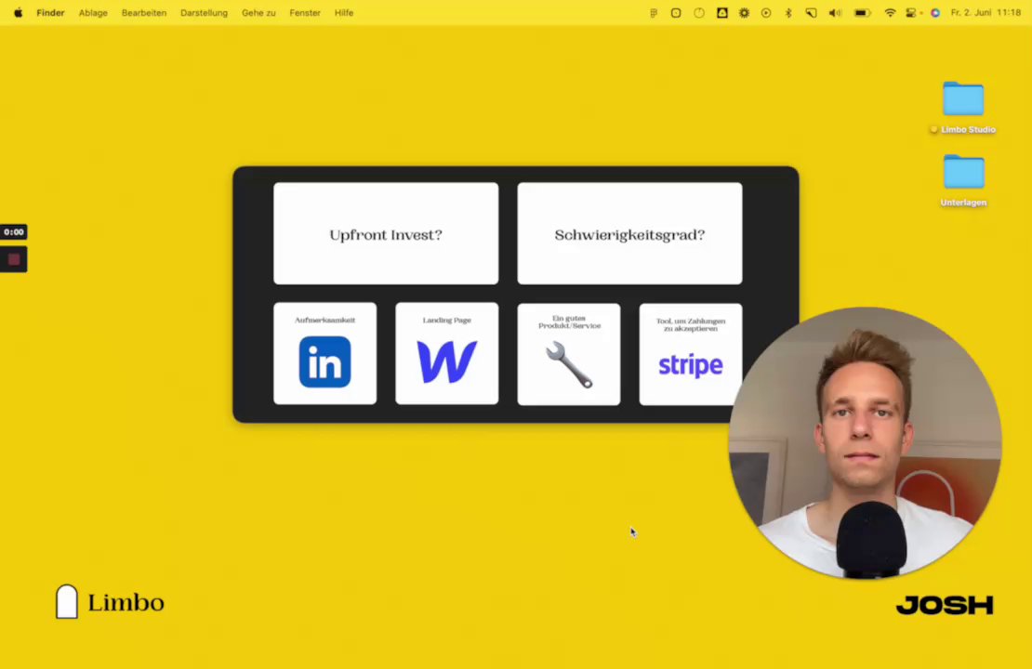
Task: Click the Tool, um Zahlungen zu akzeptieren label
Action: (691, 324)
